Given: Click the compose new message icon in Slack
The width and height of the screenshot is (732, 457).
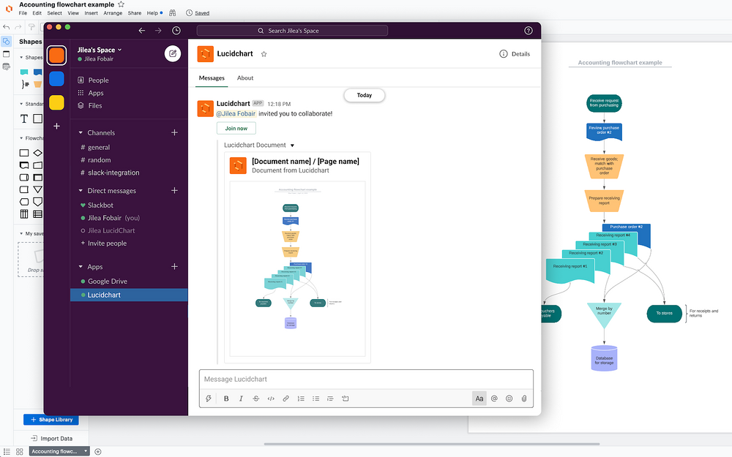Looking at the screenshot, I should 173,53.
